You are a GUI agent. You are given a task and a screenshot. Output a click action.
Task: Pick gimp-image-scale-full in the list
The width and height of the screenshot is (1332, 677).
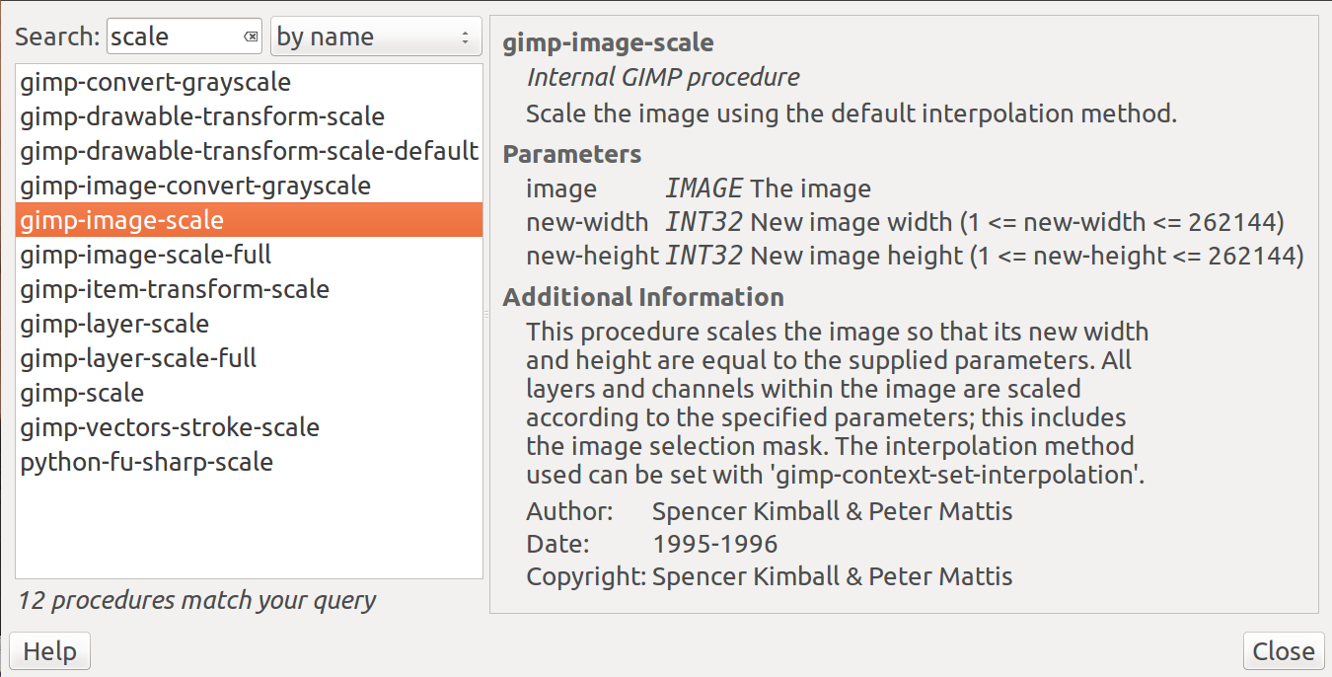point(249,255)
